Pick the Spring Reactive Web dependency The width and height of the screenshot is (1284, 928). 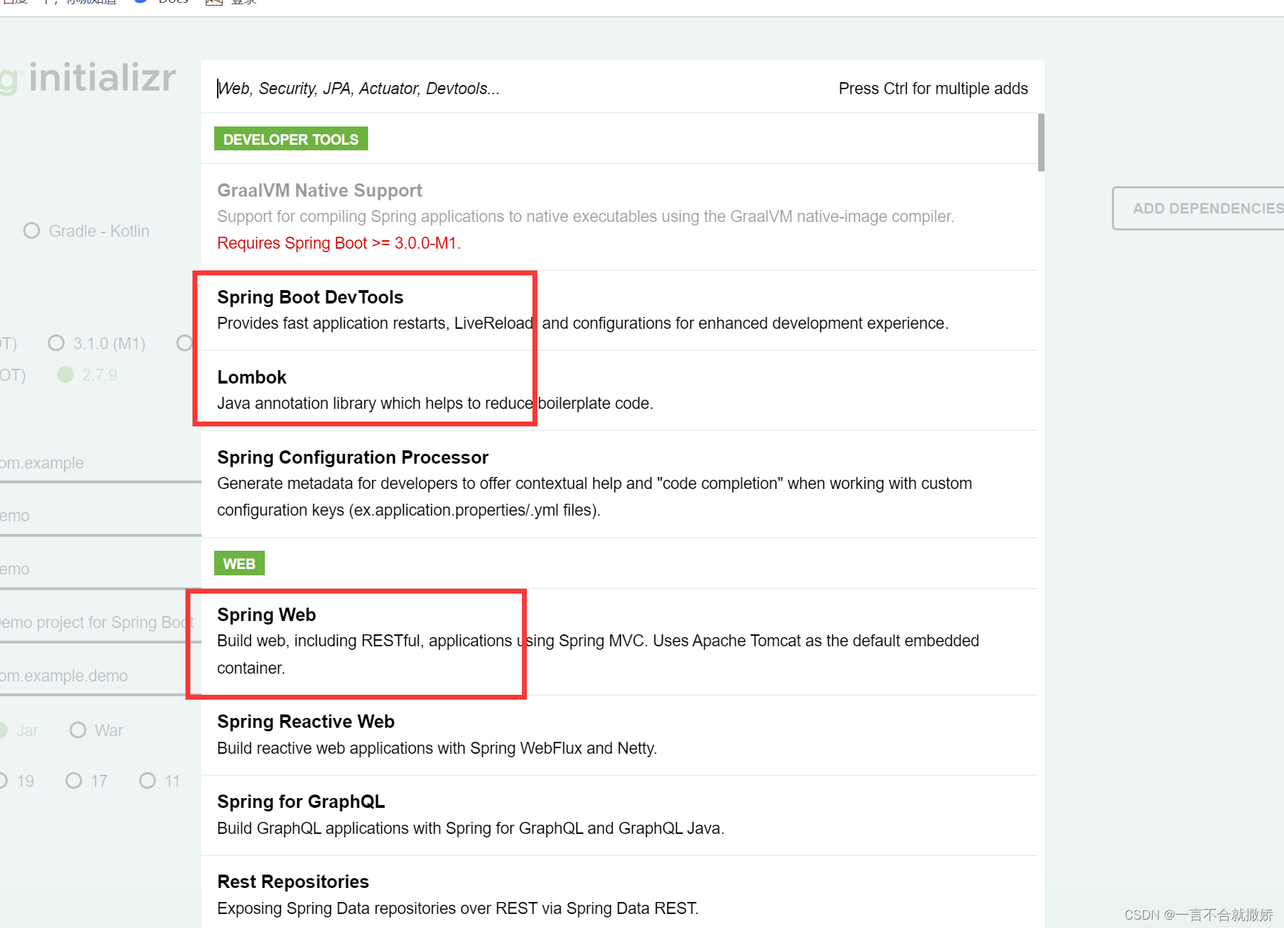point(620,735)
